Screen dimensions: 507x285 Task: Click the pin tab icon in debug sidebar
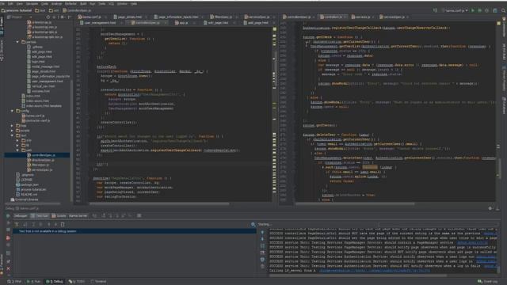(8, 261)
